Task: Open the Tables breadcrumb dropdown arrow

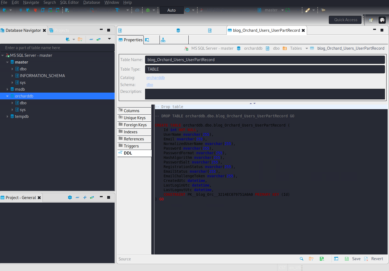Action: [x=307, y=48]
